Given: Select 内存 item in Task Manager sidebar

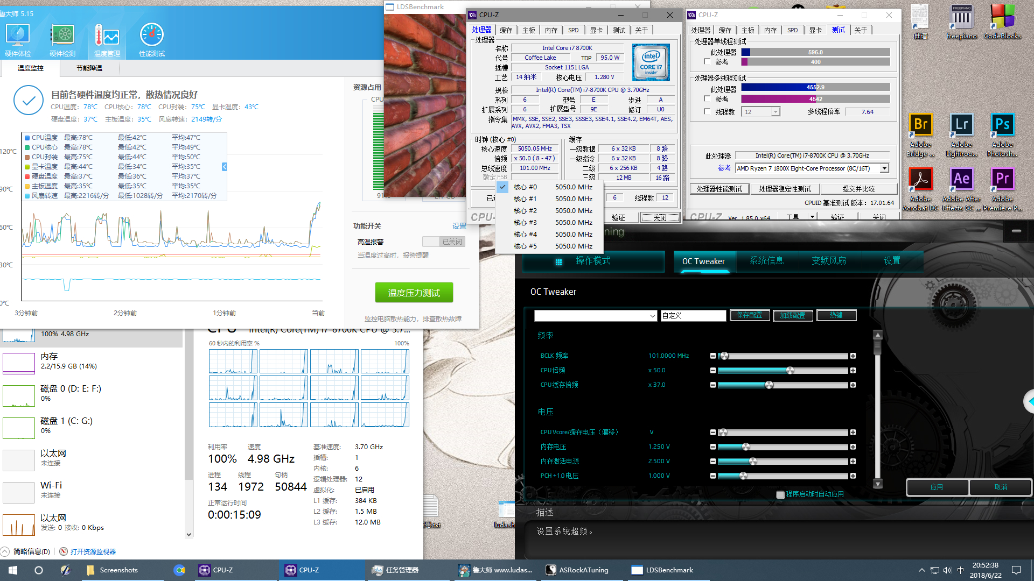Looking at the screenshot, I should (92, 363).
